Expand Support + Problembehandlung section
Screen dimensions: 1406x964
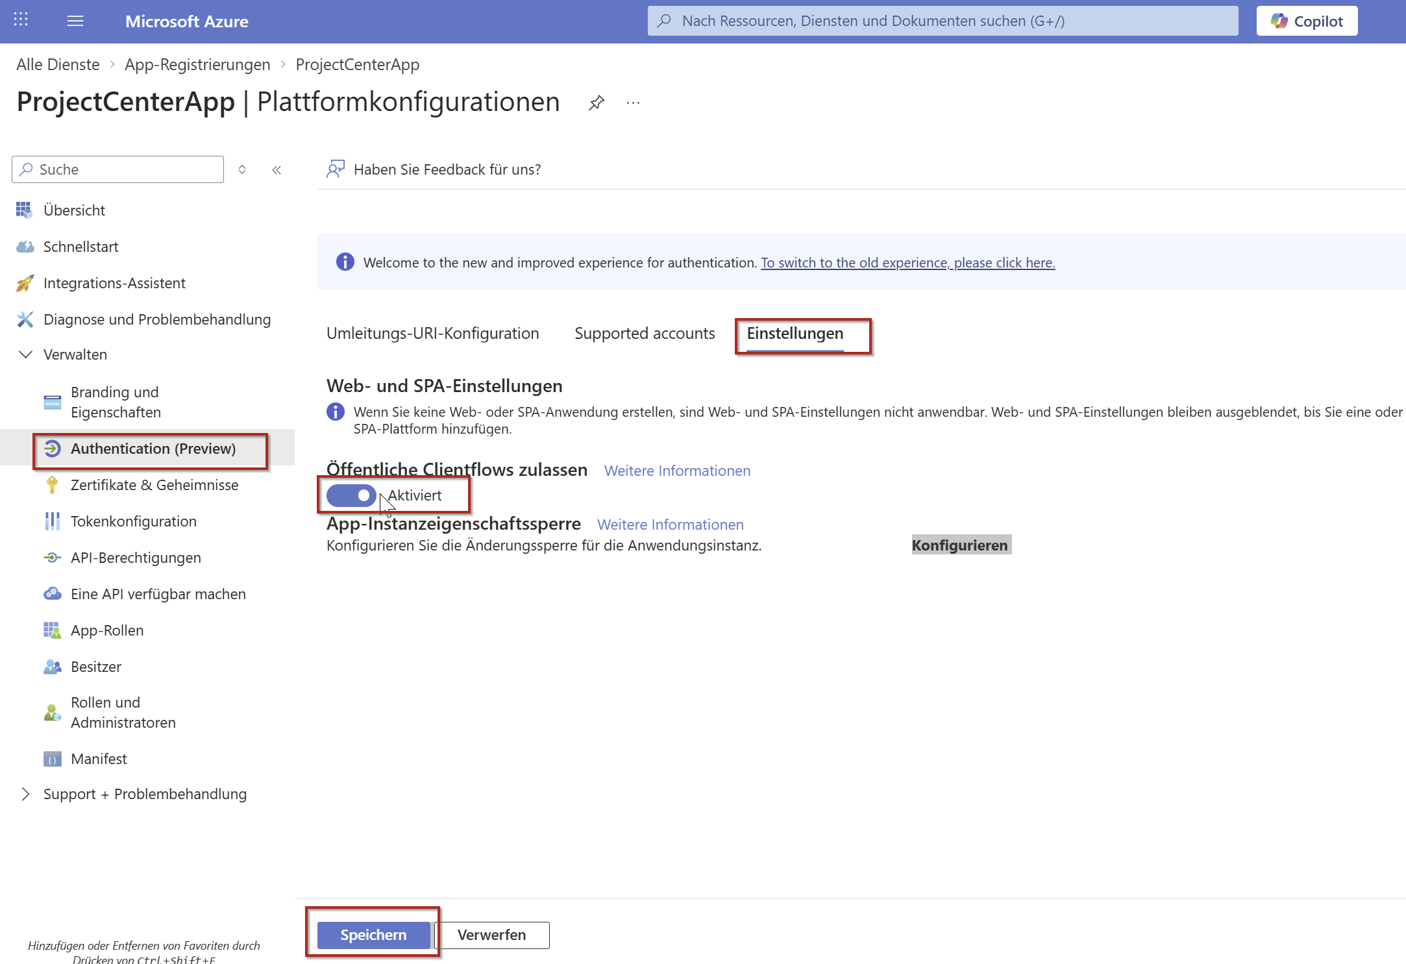pos(25,794)
